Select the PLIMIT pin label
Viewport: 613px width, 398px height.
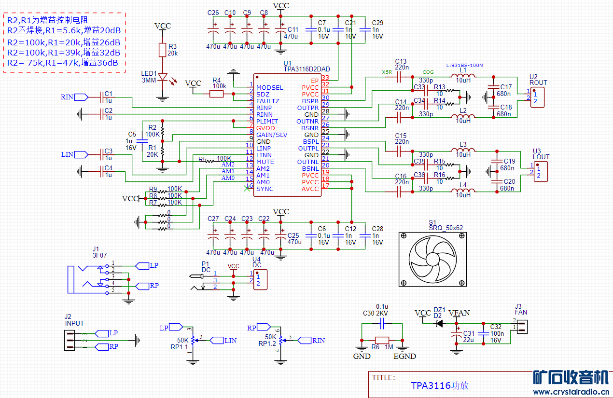267,122
